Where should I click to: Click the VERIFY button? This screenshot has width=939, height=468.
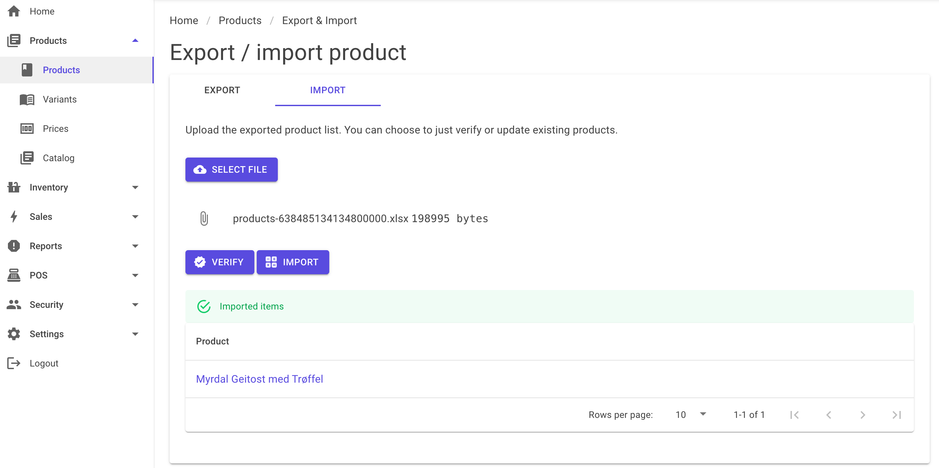coord(220,262)
